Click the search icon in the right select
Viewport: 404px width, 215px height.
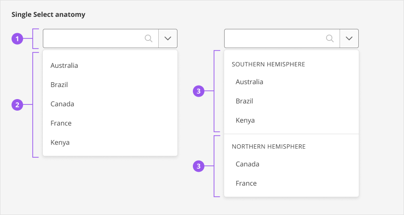(330, 38)
